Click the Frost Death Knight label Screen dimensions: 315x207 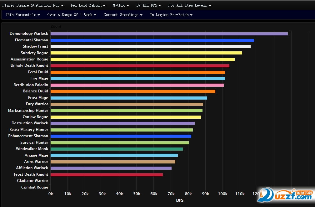coord(31,174)
